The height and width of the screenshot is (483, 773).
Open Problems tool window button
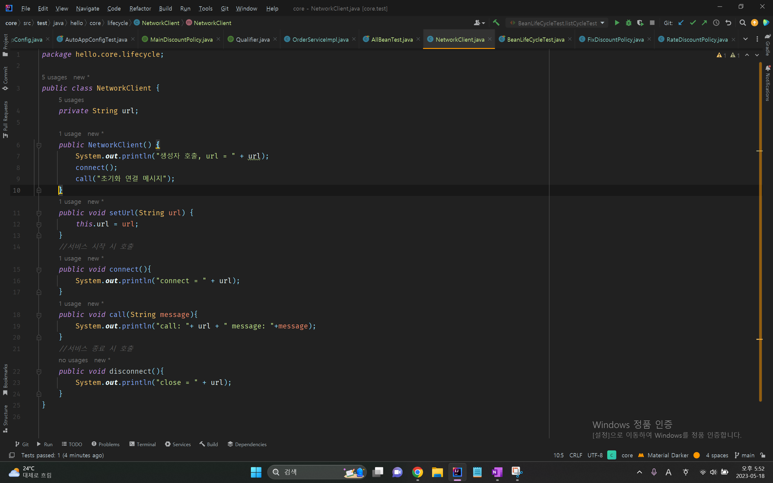point(105,444)
